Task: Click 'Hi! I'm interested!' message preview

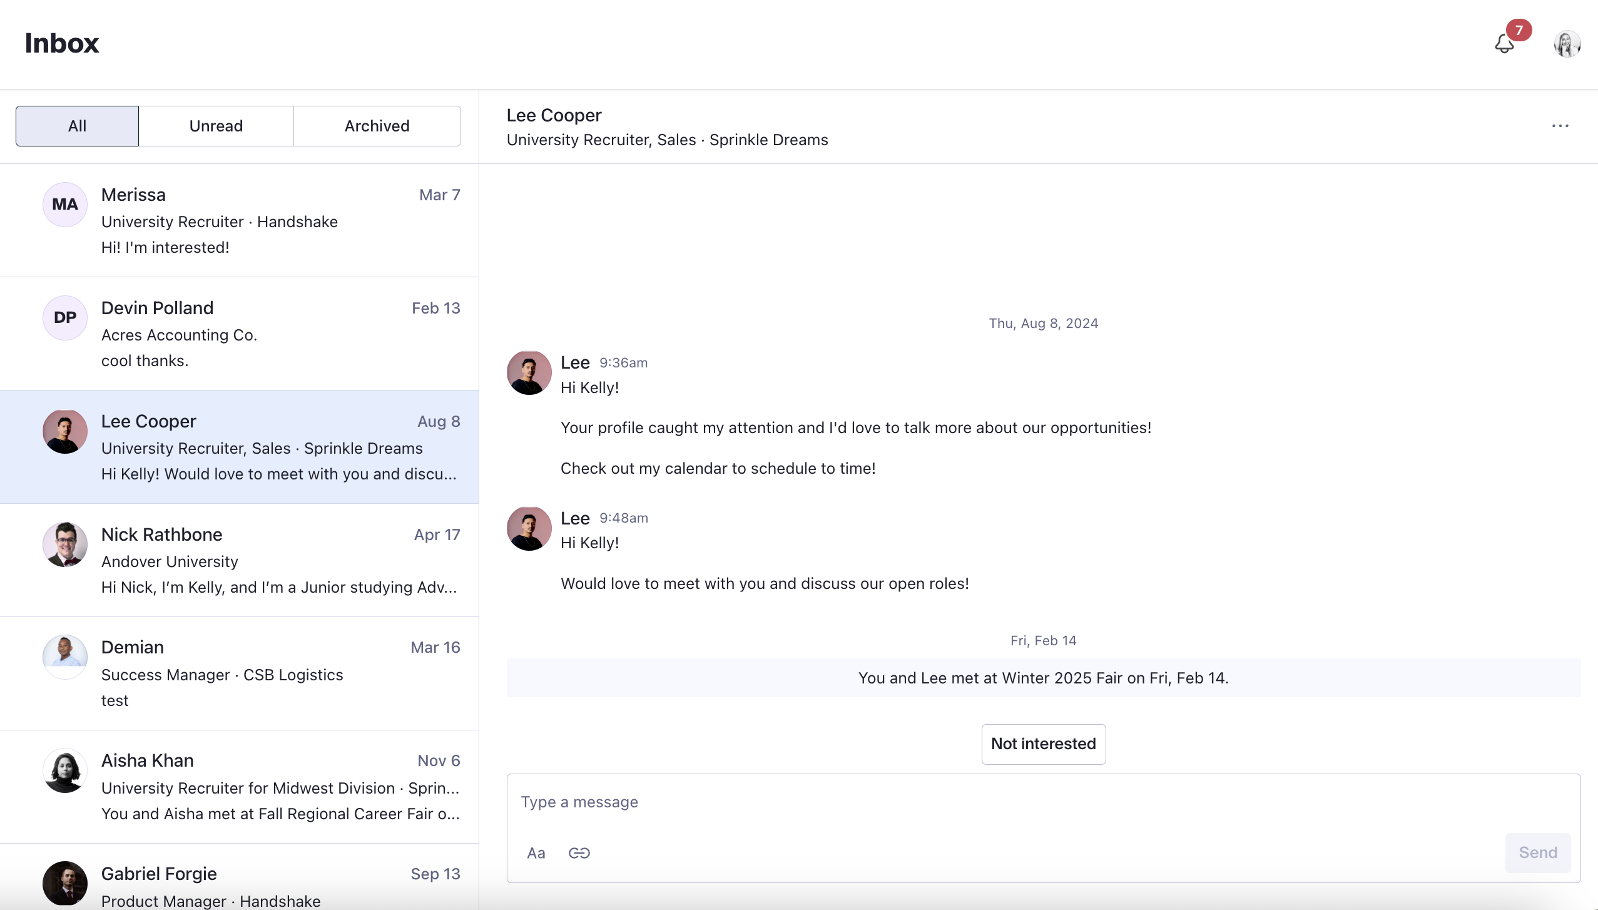Action: [x=165, y=248]
